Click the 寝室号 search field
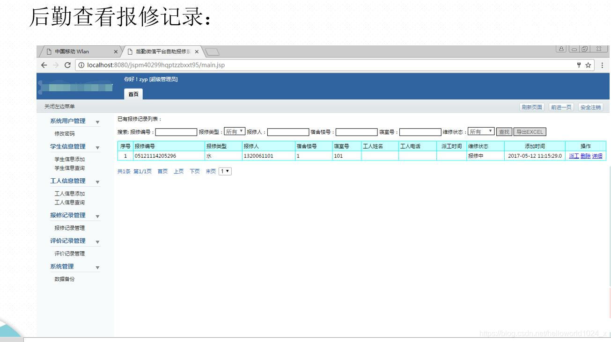Screen dimensions: 611x342 pyautogui.click(x=420, y=132)
